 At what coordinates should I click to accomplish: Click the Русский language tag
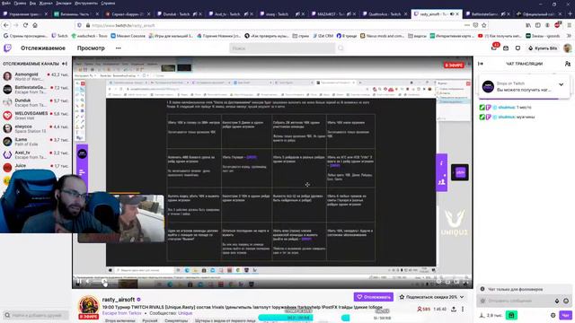click(150, 321)
